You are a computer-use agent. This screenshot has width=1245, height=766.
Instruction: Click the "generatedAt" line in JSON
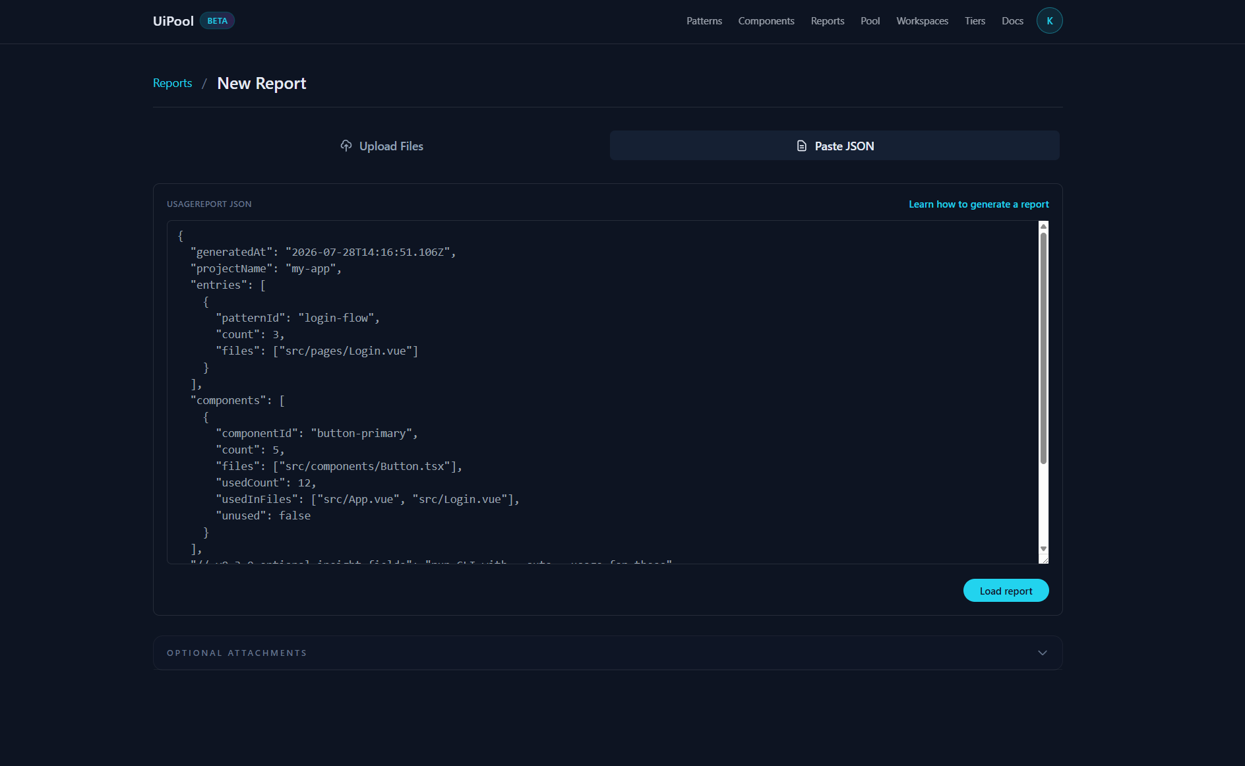click(323, 252)
